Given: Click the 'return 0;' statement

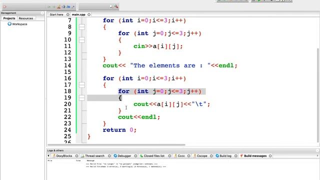Looking at the screenshot, I should click(x=119, y=130).
